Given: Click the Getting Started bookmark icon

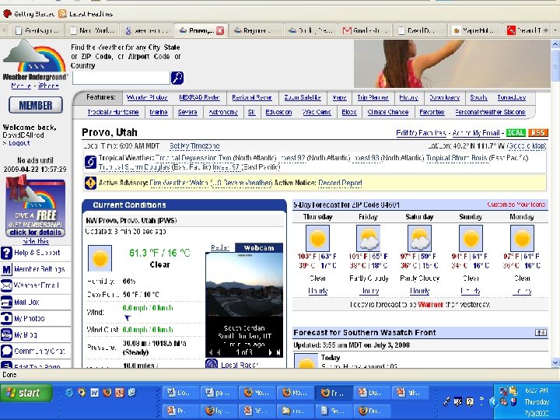Looking at the screenshot, I should (7, 14).
